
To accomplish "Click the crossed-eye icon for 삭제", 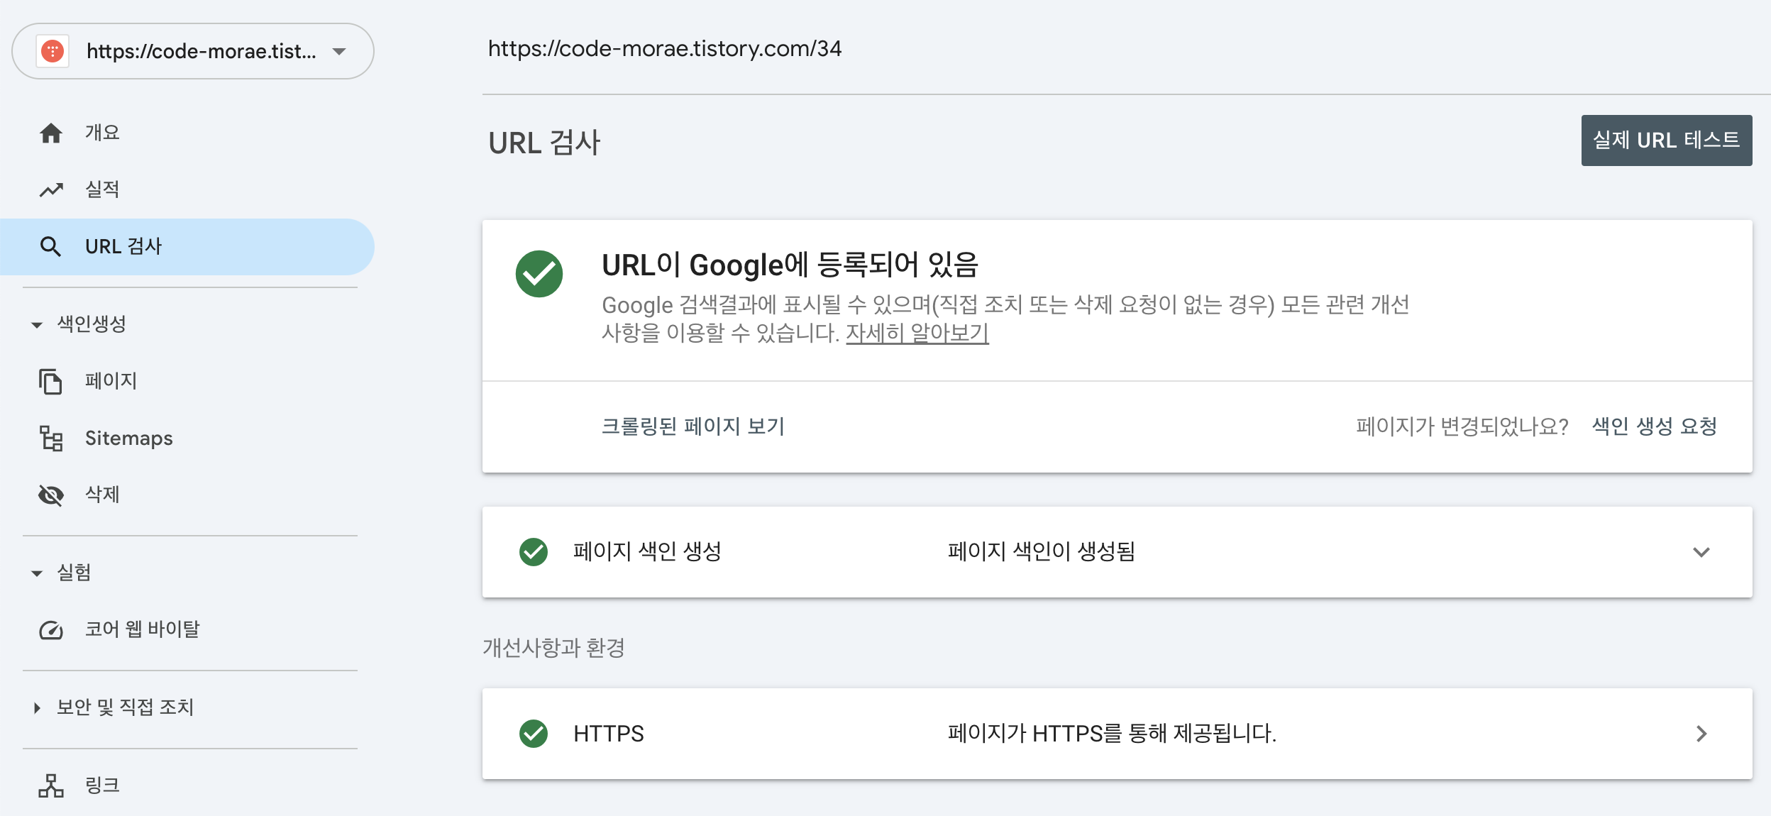I will (x=51, y=495).
